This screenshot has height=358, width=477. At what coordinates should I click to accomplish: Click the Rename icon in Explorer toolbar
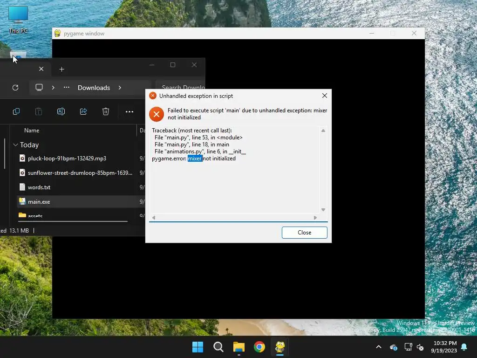pos(61,112)
